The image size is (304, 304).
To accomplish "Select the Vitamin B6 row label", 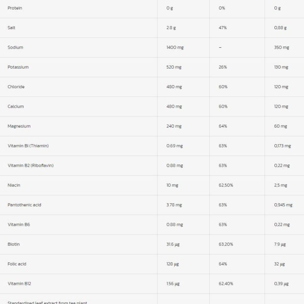I will point(19,225).
